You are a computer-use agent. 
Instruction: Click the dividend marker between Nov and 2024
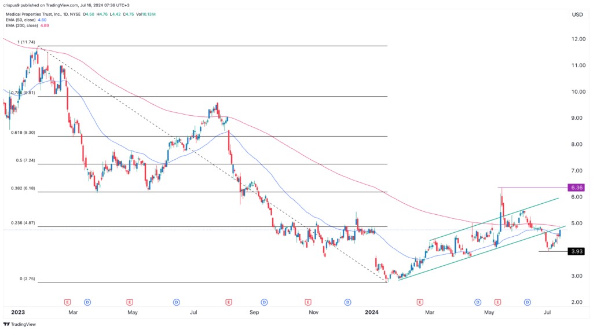pyautogui.click(x=348, y=302)
